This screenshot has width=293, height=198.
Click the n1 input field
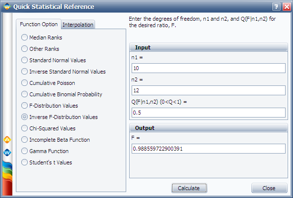tap(208, 68)
